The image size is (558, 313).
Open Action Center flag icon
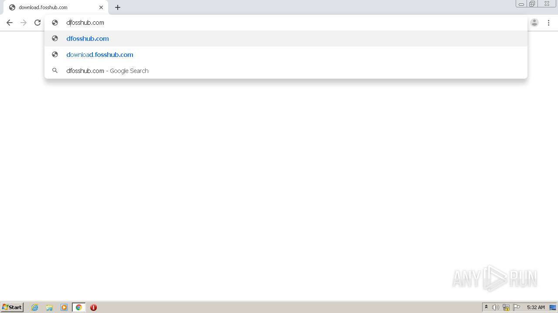pyautogui.click(x=517, y=307)
